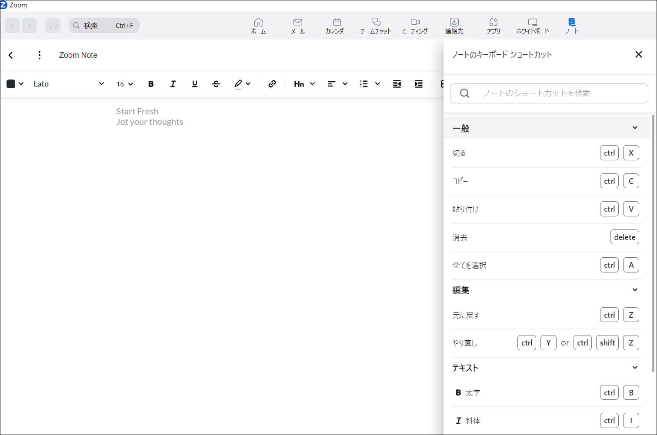Open the ホワイトボード tab
The width and height of the screenshot is (657, 435).
coord(533,26)
